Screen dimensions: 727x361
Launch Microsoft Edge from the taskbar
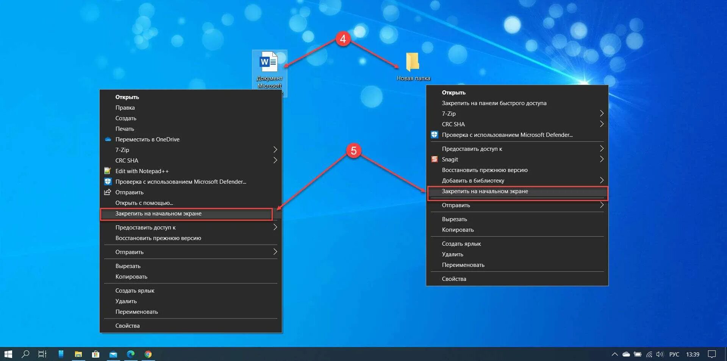131,354
